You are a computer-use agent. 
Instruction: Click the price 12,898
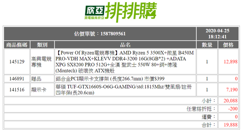pos(231,62)
